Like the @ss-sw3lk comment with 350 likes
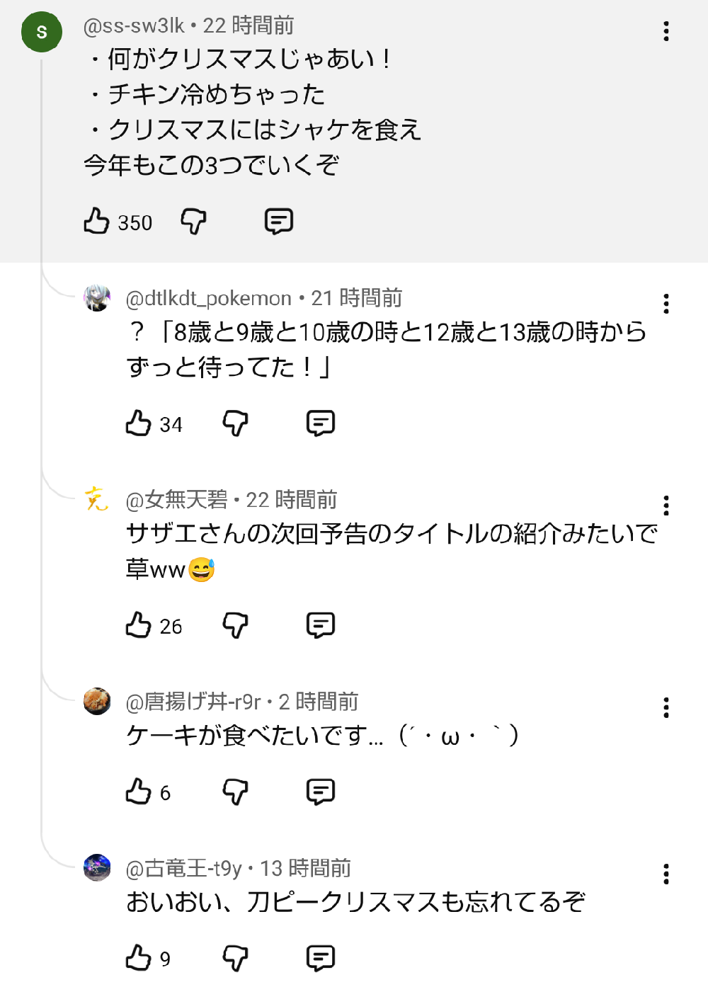 pyautogui.click(x=96, y=222)
